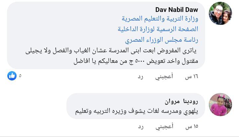Open the رودينا مروان profile name
Image resolution: width=239 pixels, height=140 pixels.
182,101
